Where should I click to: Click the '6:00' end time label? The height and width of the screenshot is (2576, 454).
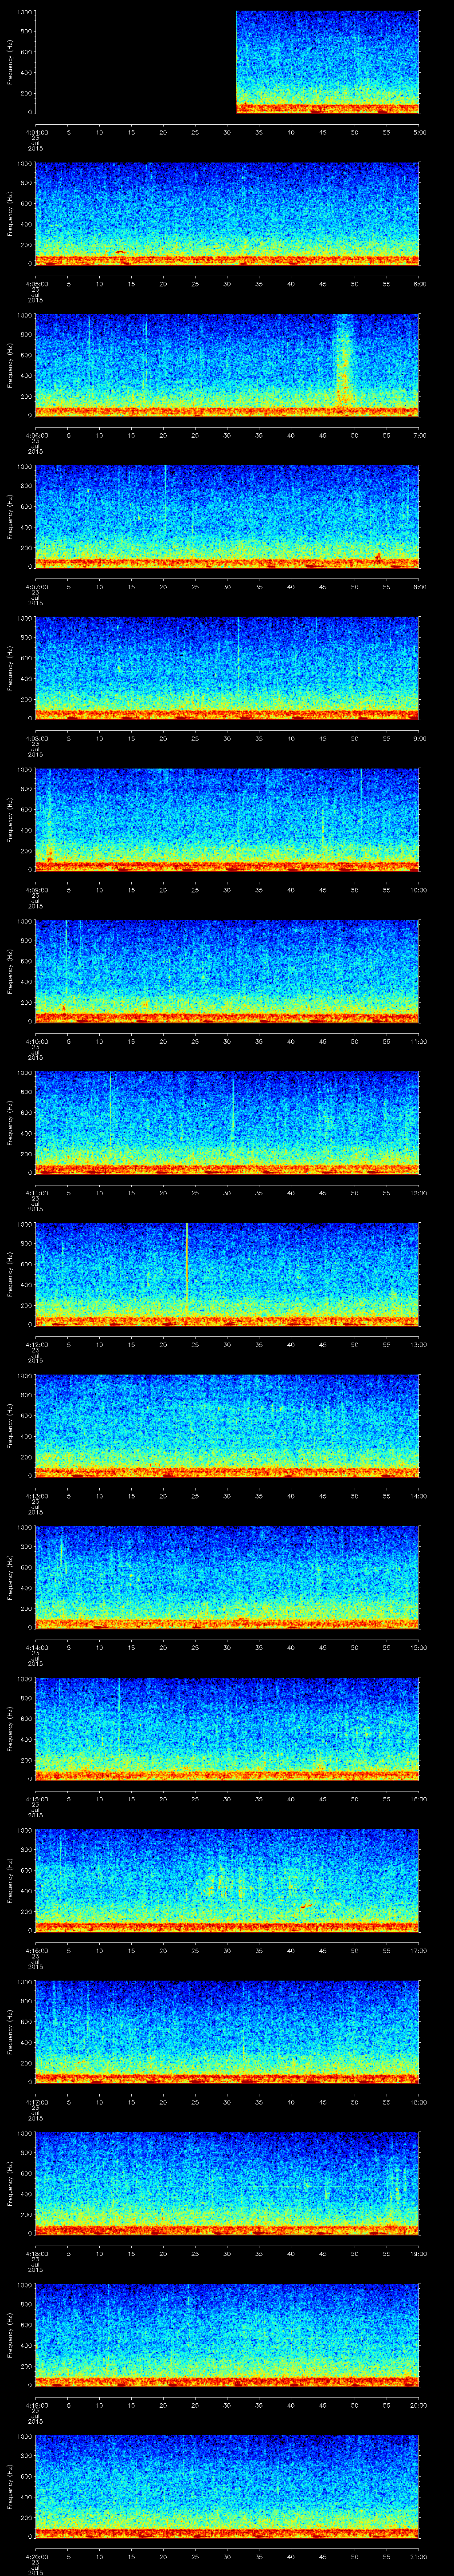point(419,284)
